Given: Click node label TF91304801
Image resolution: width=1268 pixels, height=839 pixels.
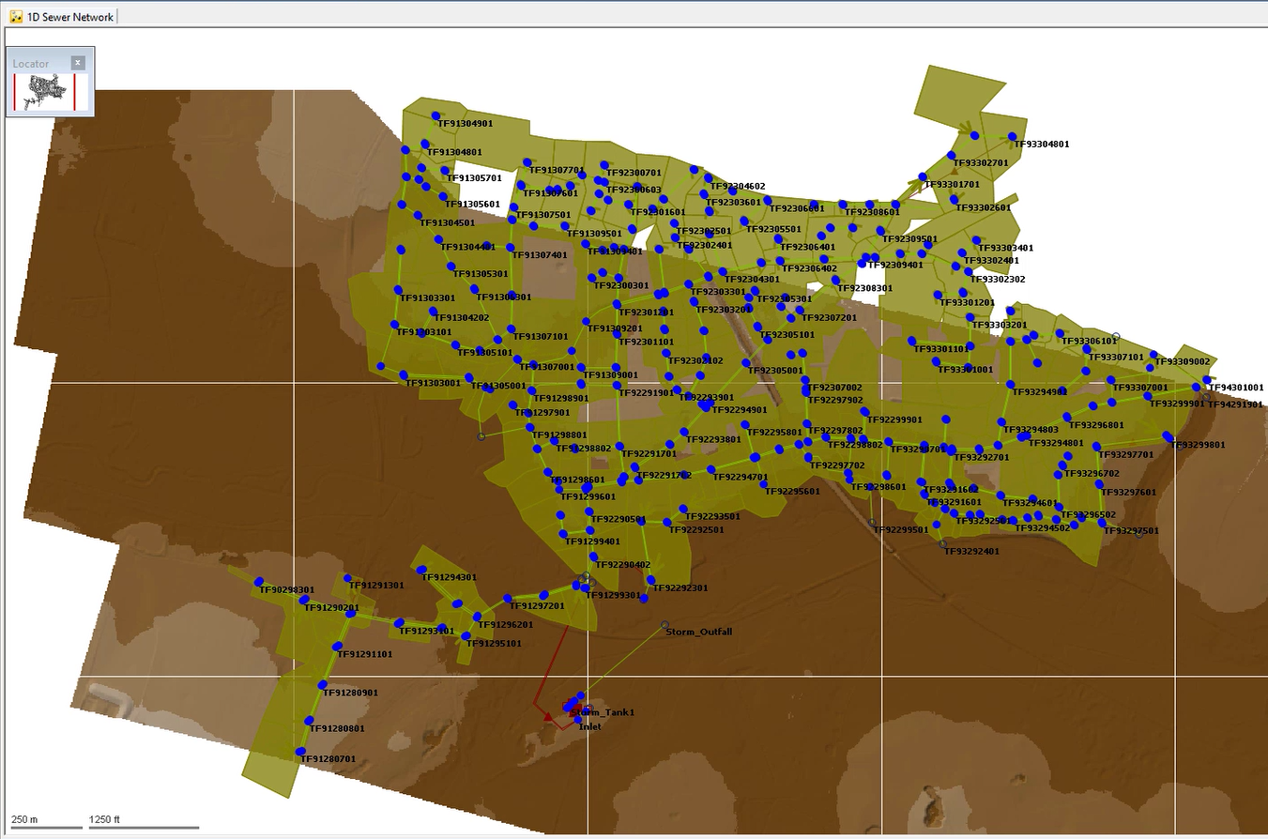Looking at the screenshot, I should pos(454,151).
